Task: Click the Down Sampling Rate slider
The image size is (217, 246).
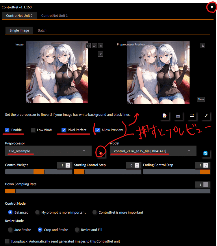Action: (108, 191)
